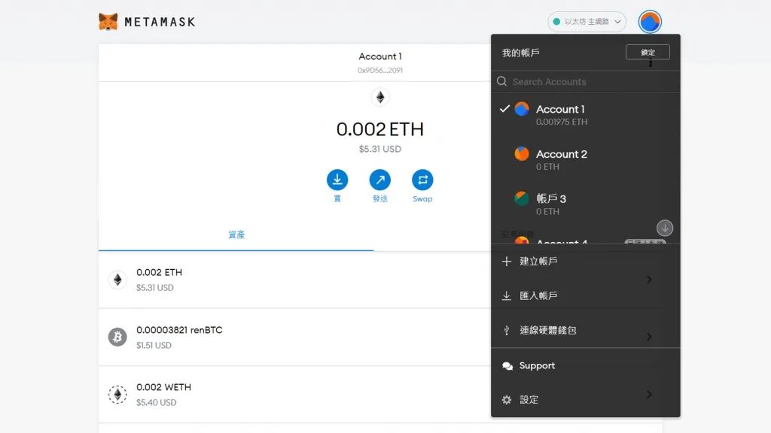Image resolution: width=771 pixels, height=433 pixels.
Task: Copy the address 0x9D56...2091
Action: (380, 70)
